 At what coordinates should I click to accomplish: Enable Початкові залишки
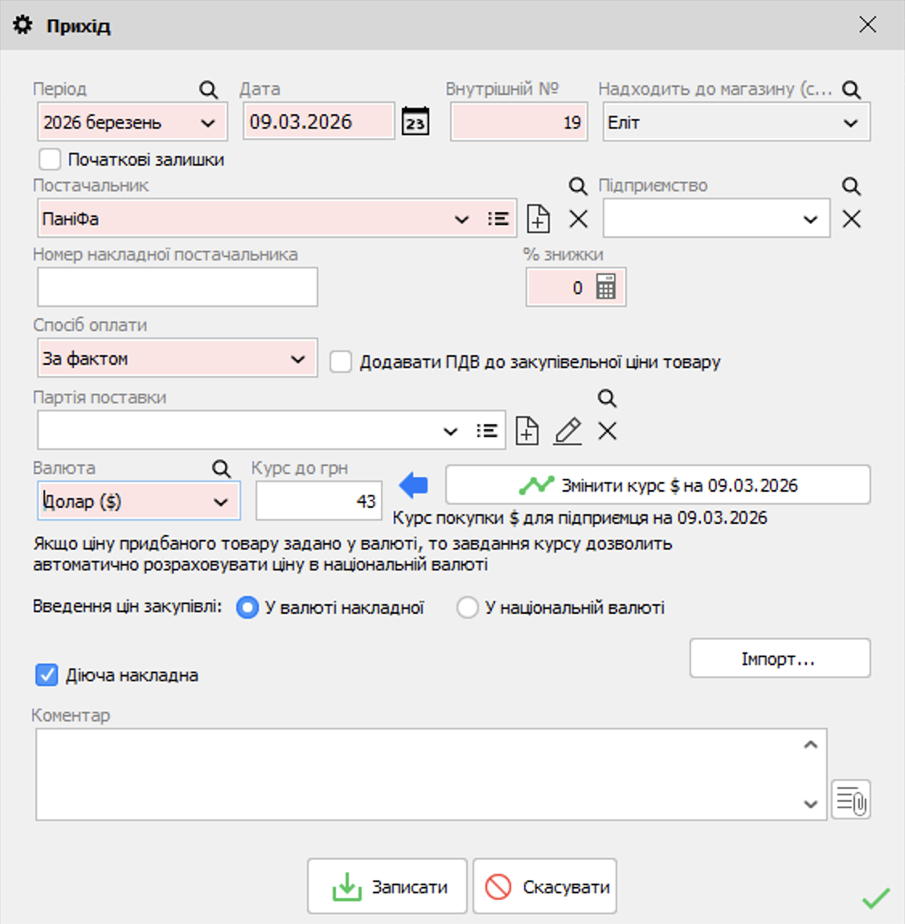pos(50,159)
